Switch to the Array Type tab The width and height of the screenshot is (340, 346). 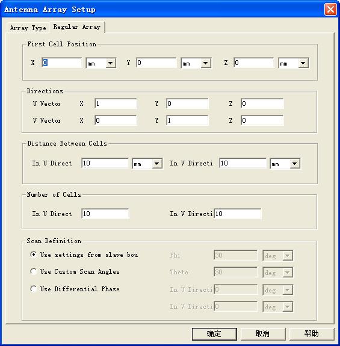coord(28,28)
